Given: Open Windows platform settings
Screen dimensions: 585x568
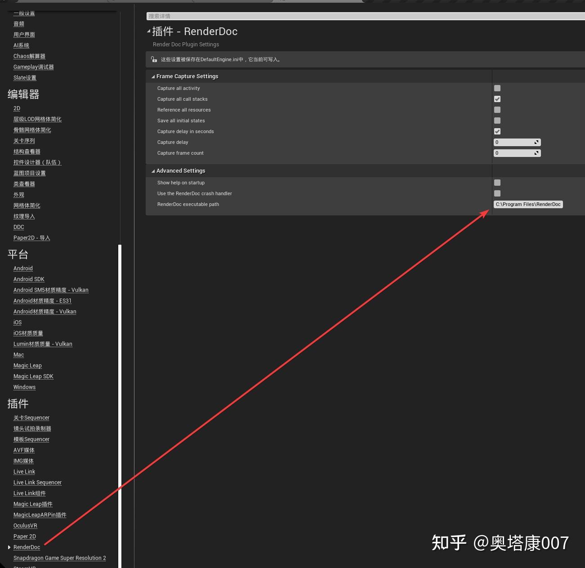Looking at the screenshot, I should [24, 387].
